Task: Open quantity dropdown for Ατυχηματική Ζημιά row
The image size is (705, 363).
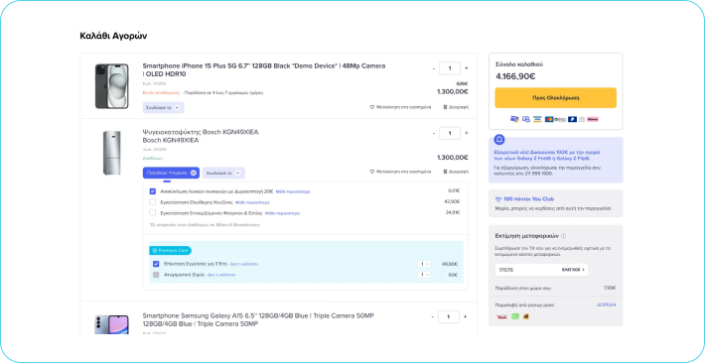Action: (x=424, y=275)
